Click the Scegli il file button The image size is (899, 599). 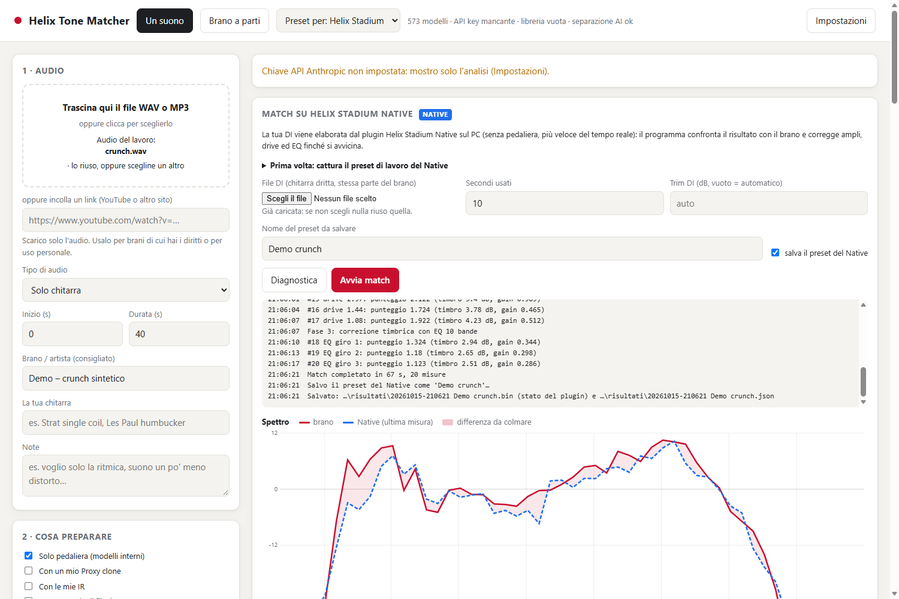click(x=286, y=198)
